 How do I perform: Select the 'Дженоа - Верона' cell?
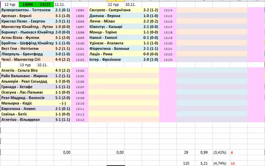[x=115, y=16]
